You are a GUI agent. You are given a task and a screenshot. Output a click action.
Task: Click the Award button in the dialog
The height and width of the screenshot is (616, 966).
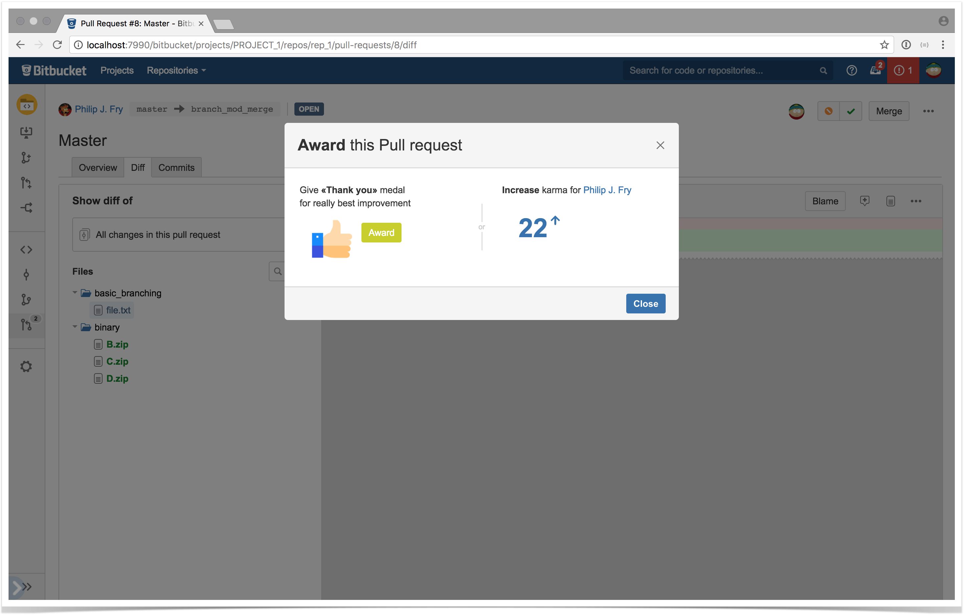coord(381,233)
